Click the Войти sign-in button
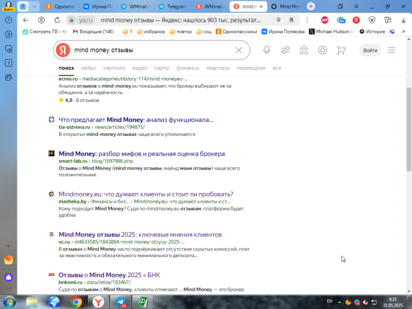Screen dimensions: 412x309 pos(370,50)
